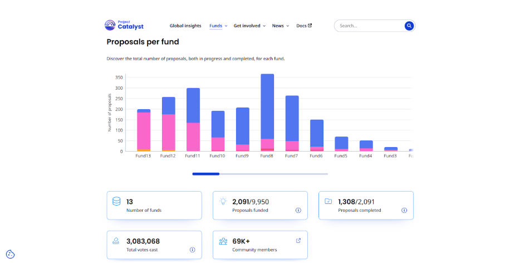
Task: Click the database icon on Number of funds card
Action: point(116,202)
